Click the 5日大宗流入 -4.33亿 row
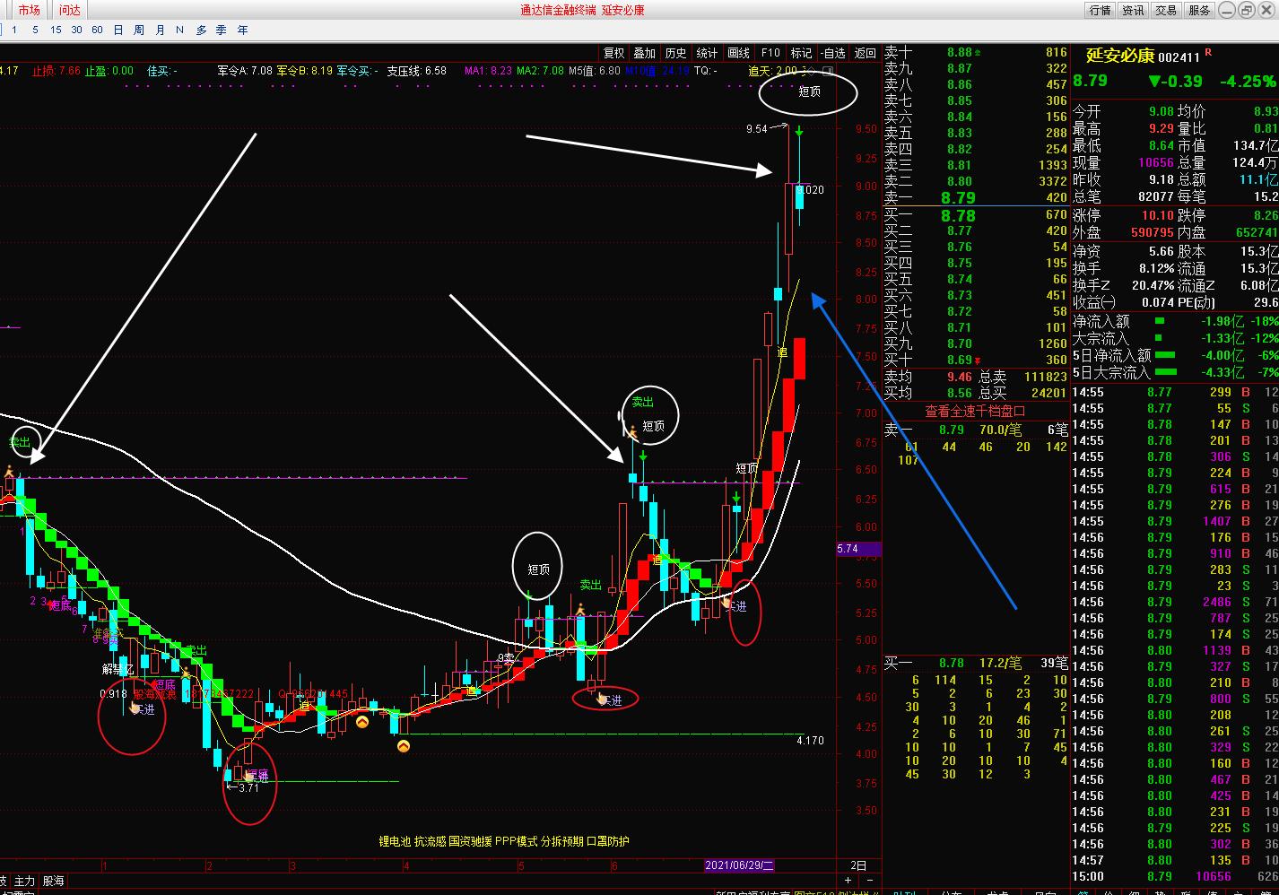This screenshot has width=1279, height=895. tap(1175, 372)
